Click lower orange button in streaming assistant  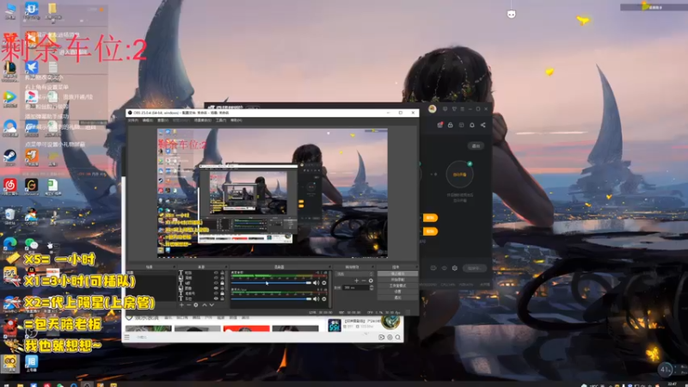click(x=430, y=230)
